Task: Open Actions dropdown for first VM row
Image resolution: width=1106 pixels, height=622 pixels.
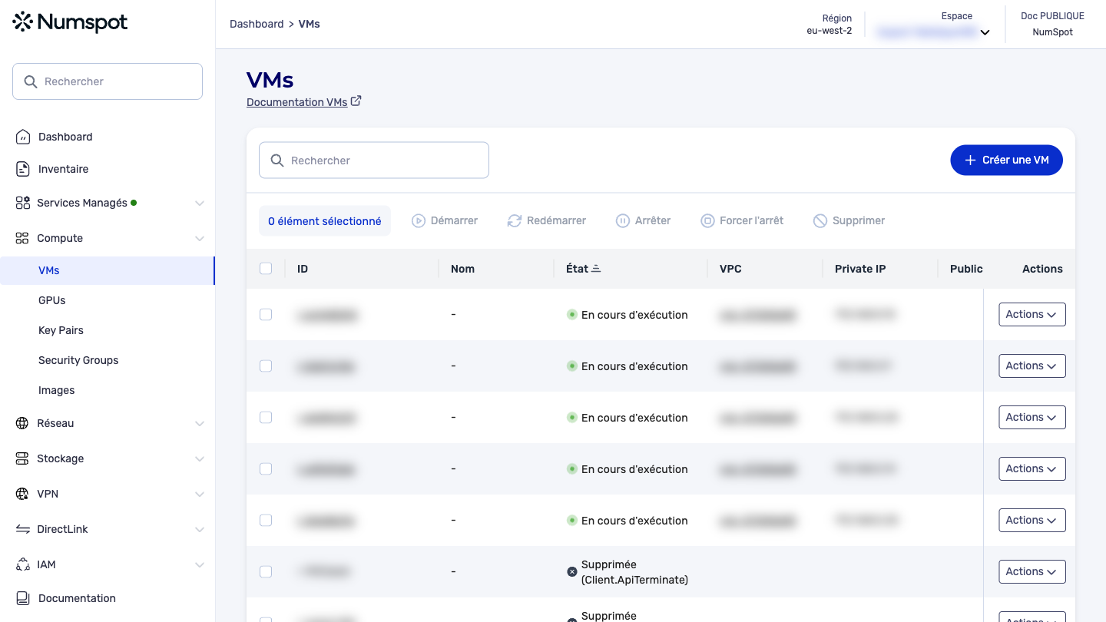Action: tap(1031, 315)
